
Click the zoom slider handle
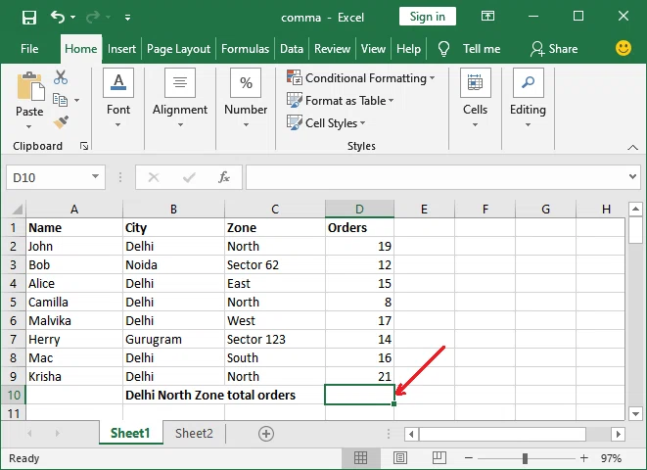click(525, 458)
